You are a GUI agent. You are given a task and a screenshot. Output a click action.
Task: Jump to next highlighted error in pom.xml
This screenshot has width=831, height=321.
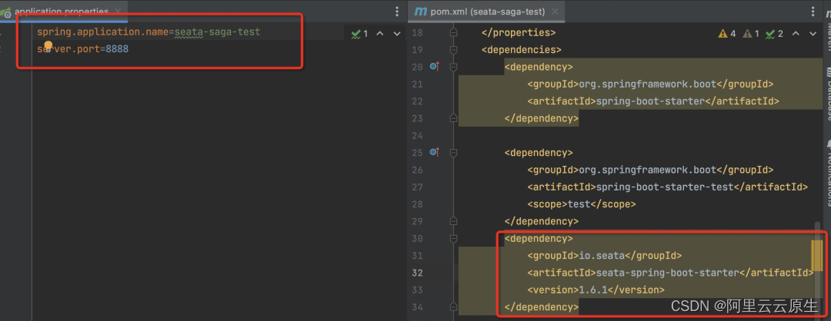pyautogui.click(x=813, y=34)
